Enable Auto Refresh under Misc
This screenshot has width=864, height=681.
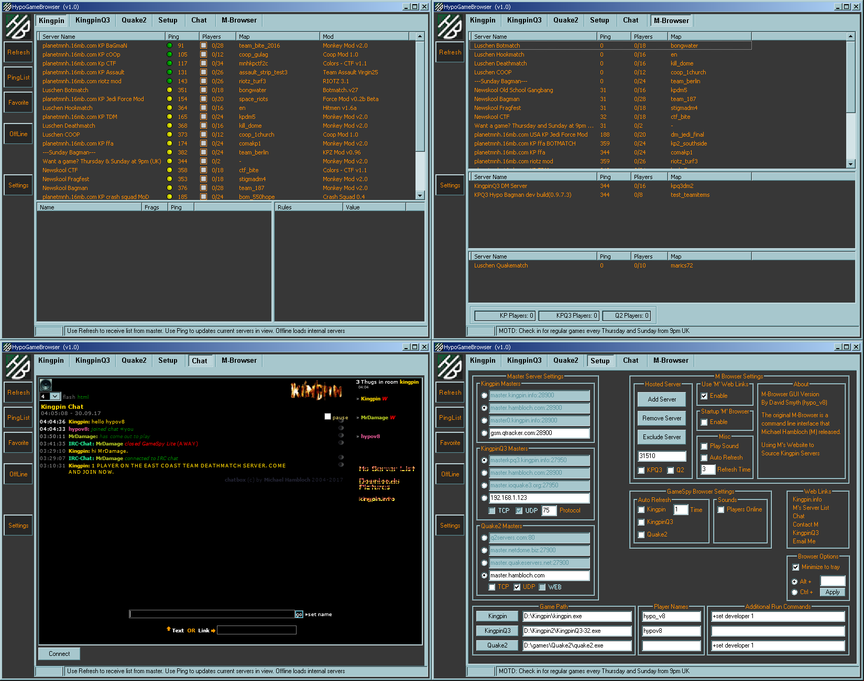[x=704, y=457]
